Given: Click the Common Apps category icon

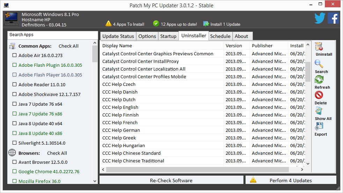Looking at the screenshot, I should pyautogui.click(x=12, y=46).
